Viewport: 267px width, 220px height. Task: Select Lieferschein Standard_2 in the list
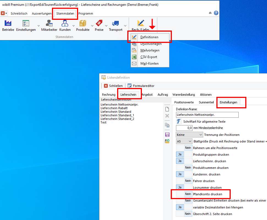[x=117, y=119]
